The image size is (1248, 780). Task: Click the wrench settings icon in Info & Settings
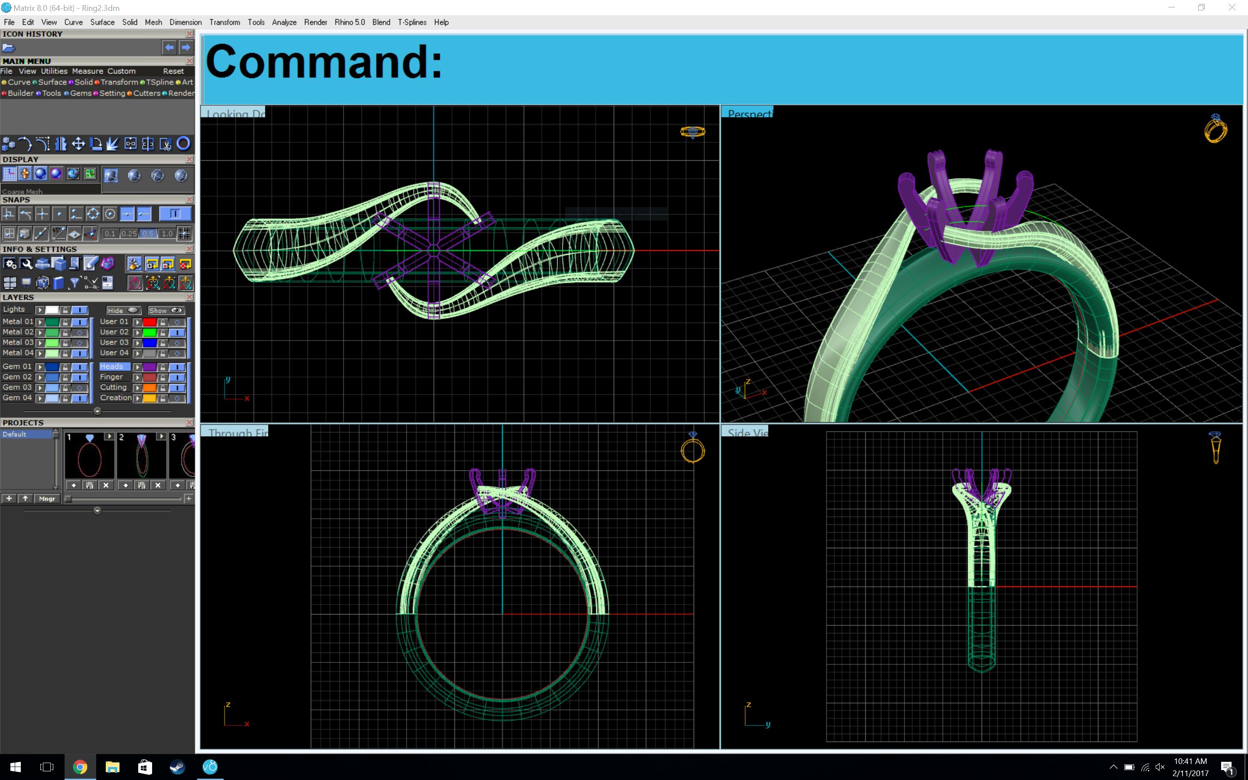(26, 263)
